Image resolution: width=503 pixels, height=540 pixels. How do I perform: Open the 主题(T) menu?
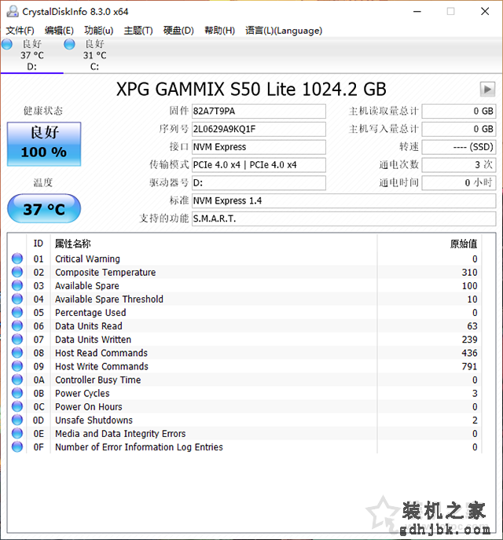(138, 31)
